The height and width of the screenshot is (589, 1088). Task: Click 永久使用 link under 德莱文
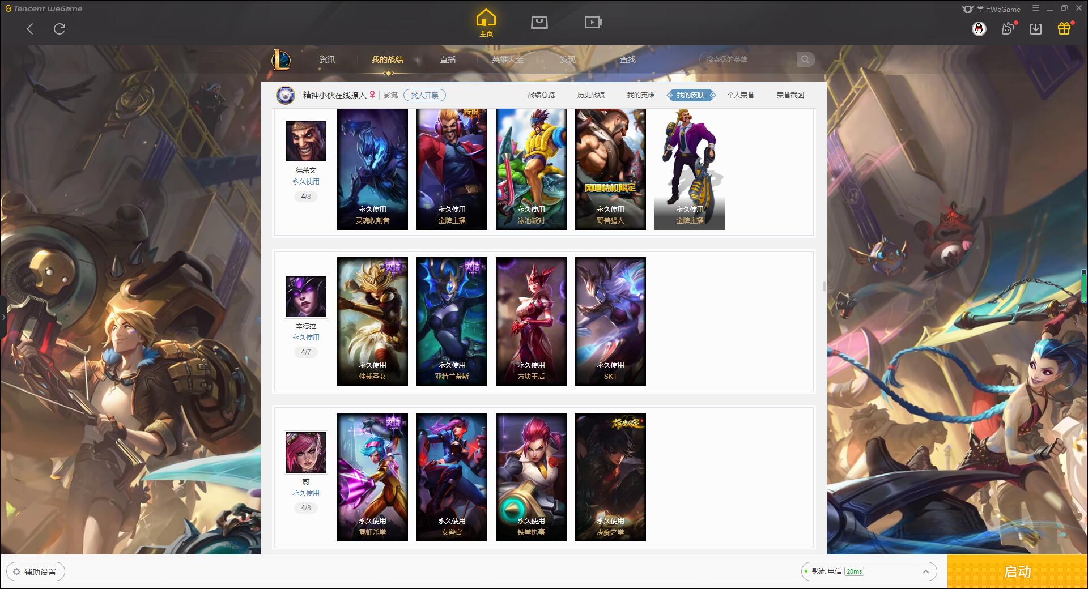pyautogui.click(x=306, y=182)
